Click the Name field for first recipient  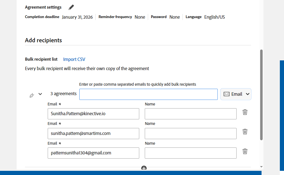[191, 114]
